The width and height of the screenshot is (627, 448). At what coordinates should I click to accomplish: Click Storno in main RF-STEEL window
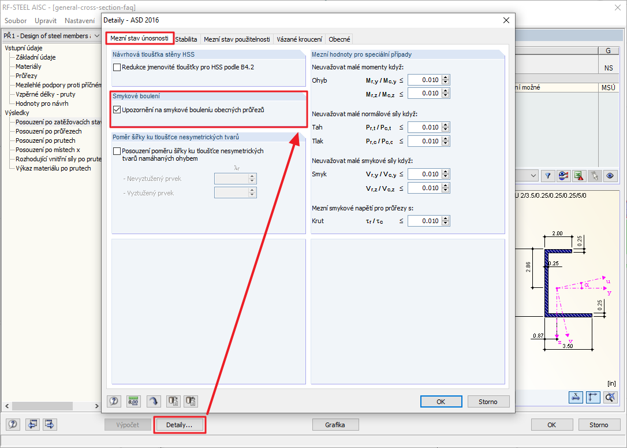[x=599, y=425]
